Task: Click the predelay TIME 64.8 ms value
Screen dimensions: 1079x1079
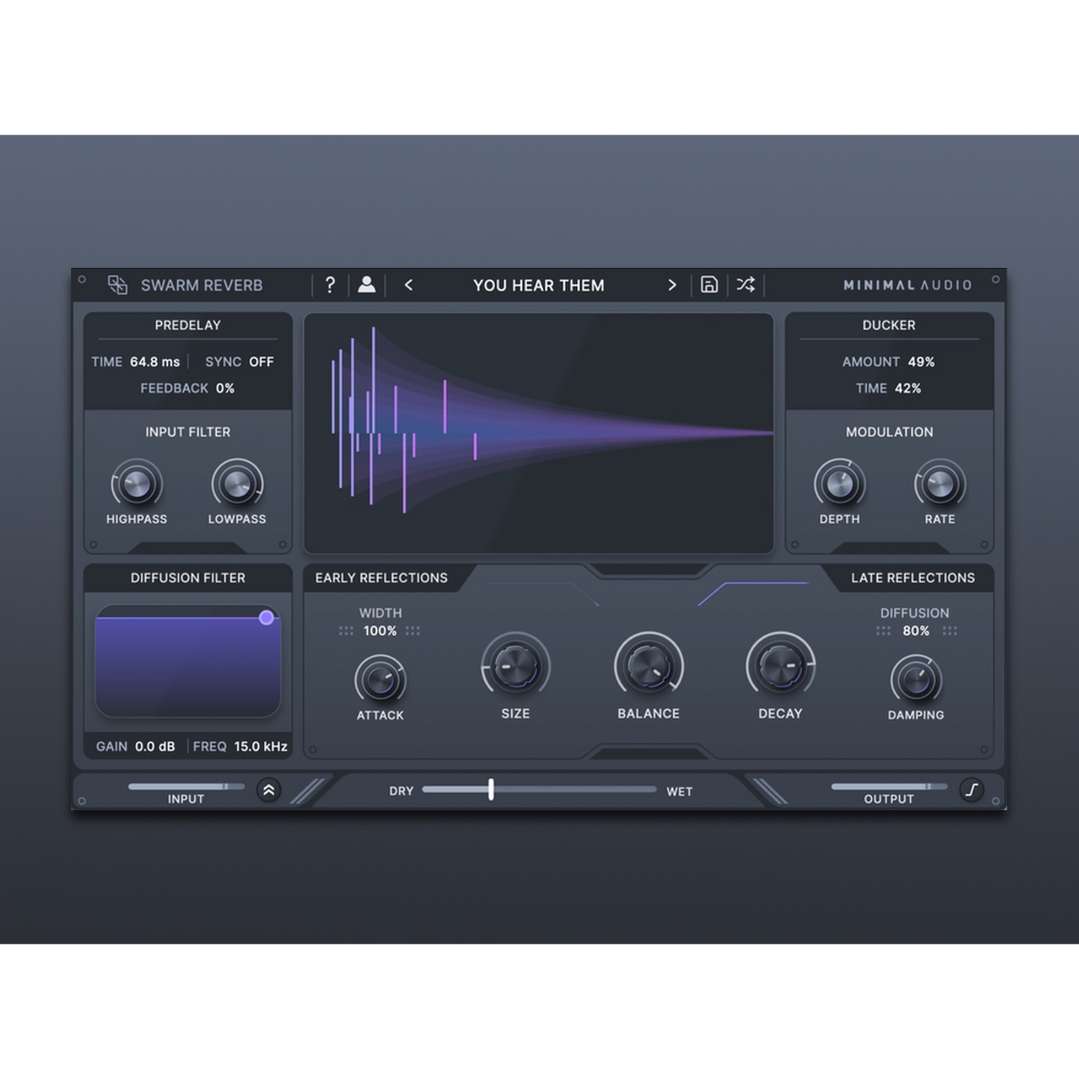Action: coord(155,361)
